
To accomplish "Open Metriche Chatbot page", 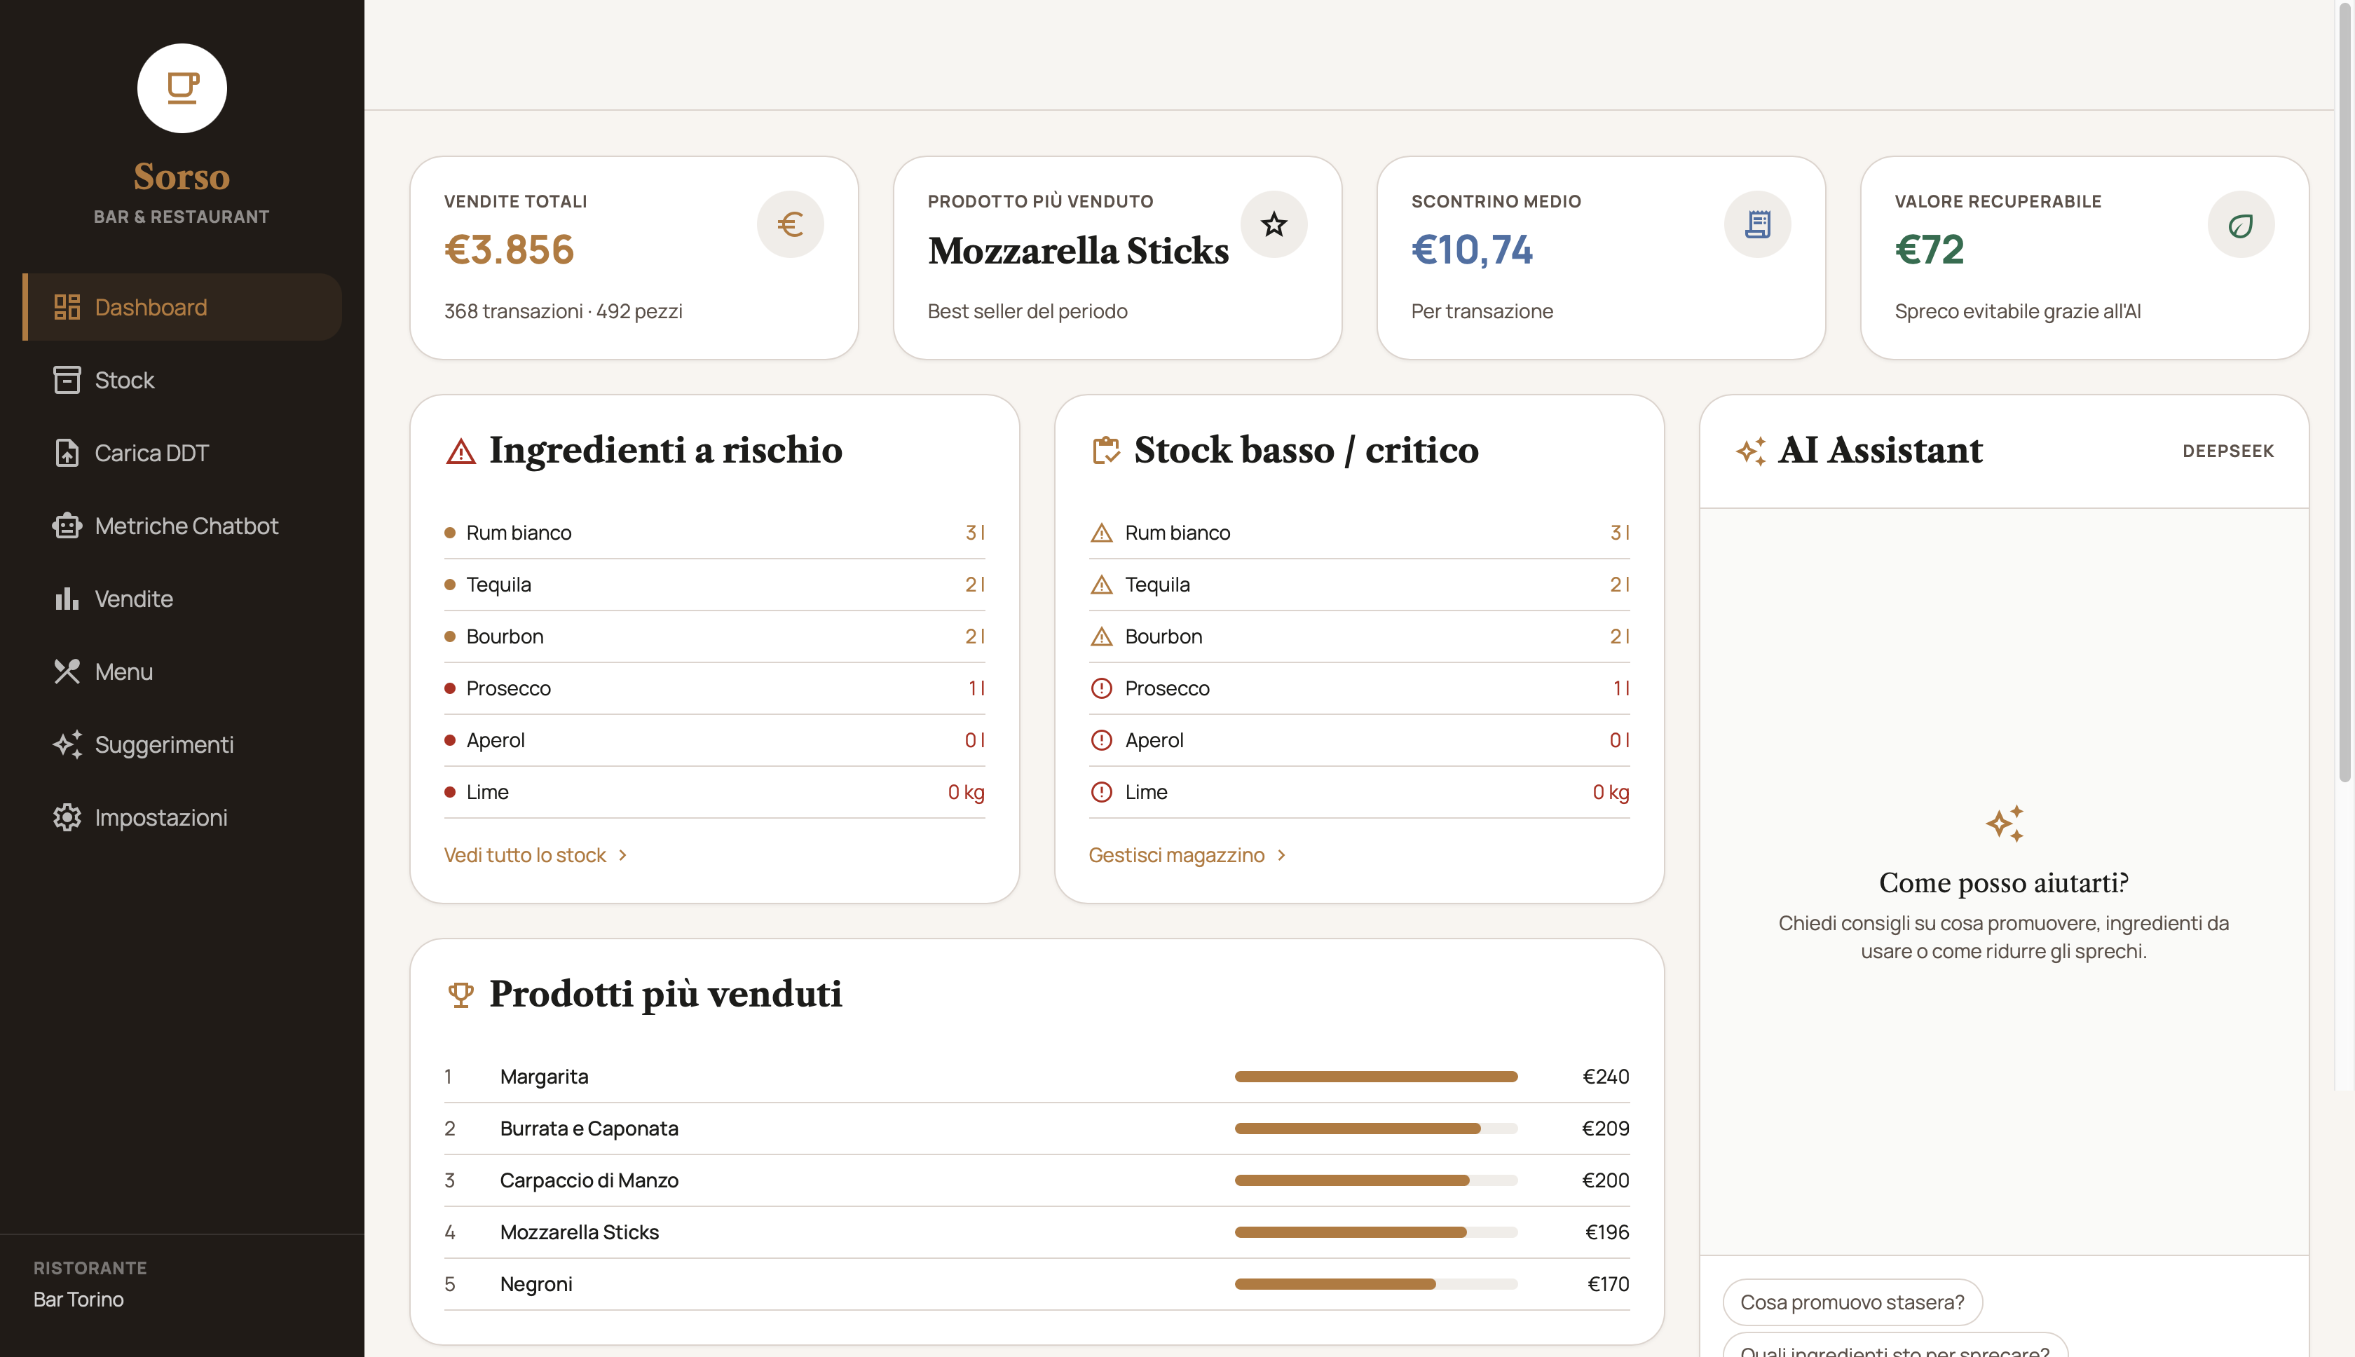I will tap(182, 526).
